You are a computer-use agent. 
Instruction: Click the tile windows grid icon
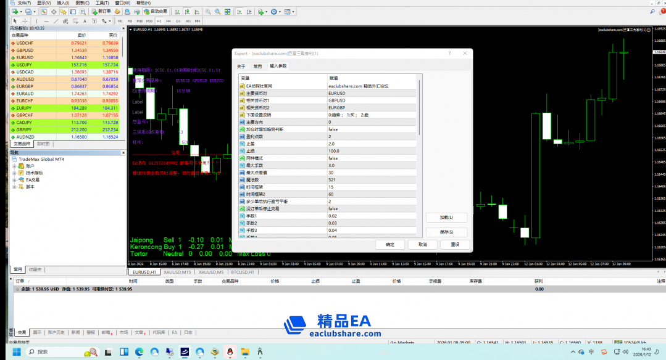(x=226, y=12)
